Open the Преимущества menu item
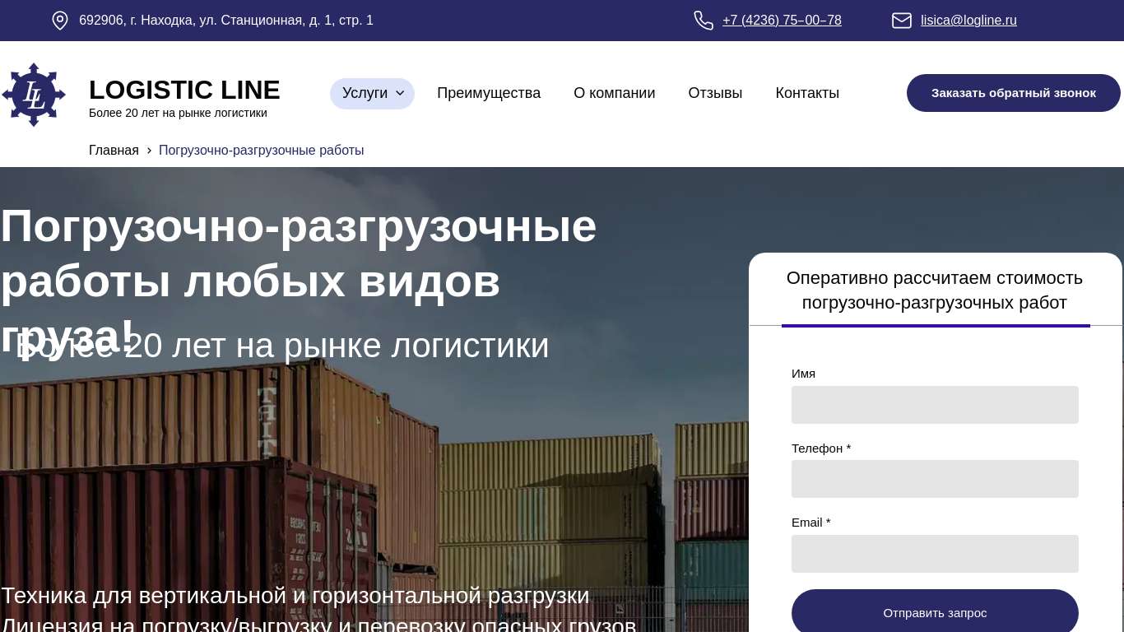 (x=489, y=94)
